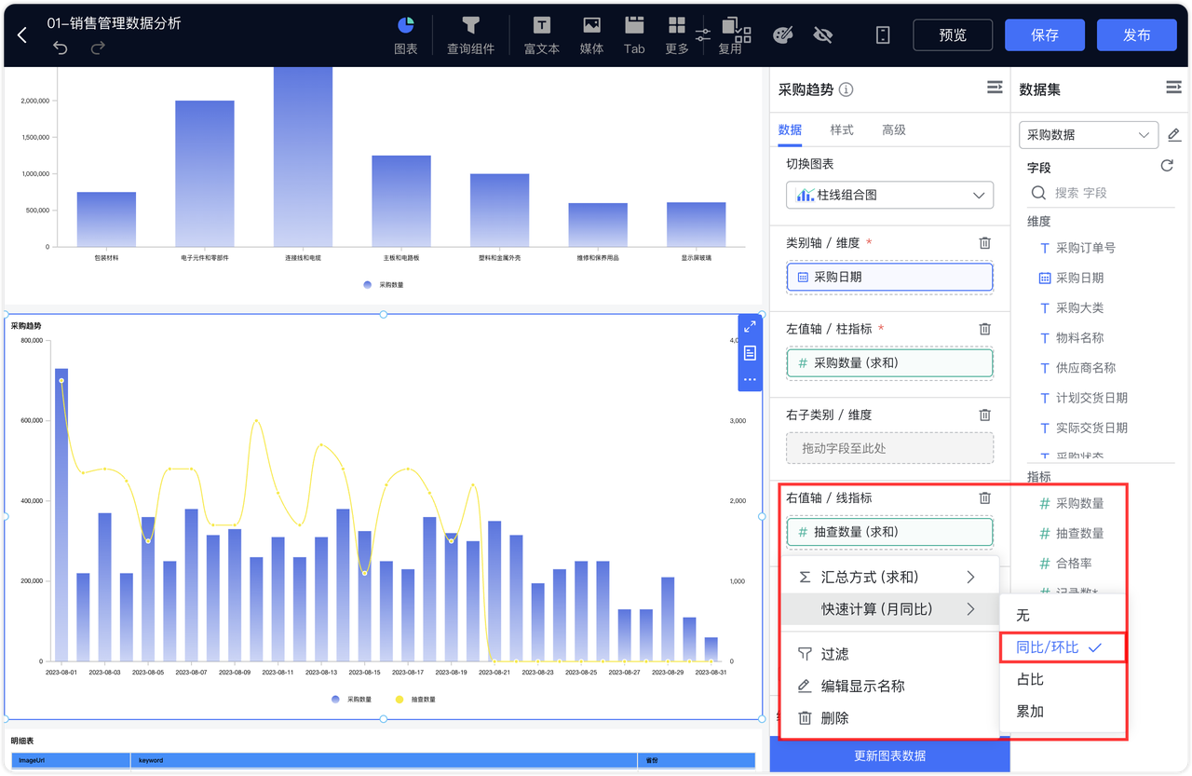Insert a 富文本 rich text component
The image size is (1192, 776).
pyautogui.click(x=541, y=35)
